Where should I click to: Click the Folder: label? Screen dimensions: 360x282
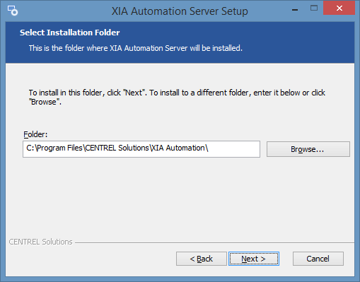coord(35,134)
